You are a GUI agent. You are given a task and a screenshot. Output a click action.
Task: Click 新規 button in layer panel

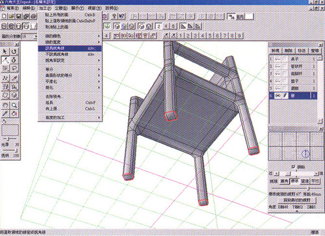[x=276, y=51]
